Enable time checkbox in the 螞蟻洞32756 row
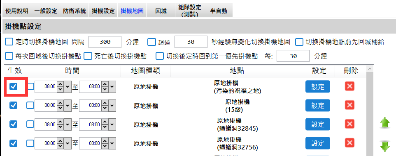 coord(30,143)
